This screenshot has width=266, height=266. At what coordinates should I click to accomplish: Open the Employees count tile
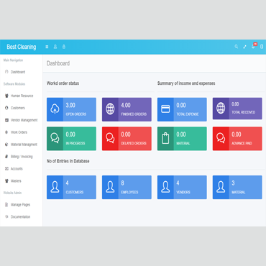pos(127,187)
